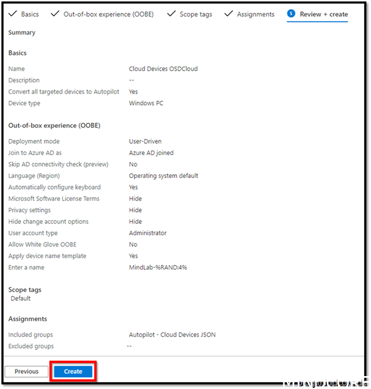Switch to the Basics tab
Image resolution: width=371 pixels, height=389 pixels.
point(30,14)
